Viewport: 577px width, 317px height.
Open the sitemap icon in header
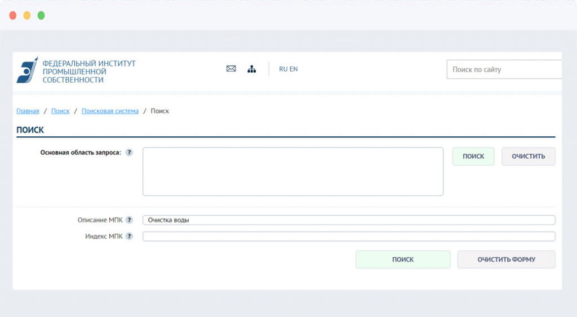click(252, 69)
